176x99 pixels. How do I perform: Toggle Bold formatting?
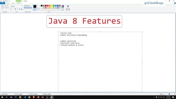pos(15,9)
